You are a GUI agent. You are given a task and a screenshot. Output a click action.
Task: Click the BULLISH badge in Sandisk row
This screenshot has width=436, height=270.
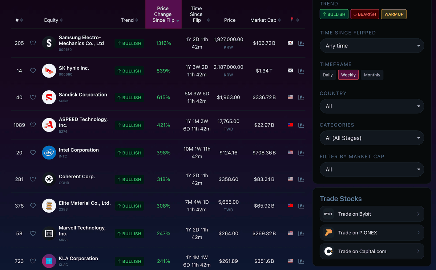click(129, 97)
